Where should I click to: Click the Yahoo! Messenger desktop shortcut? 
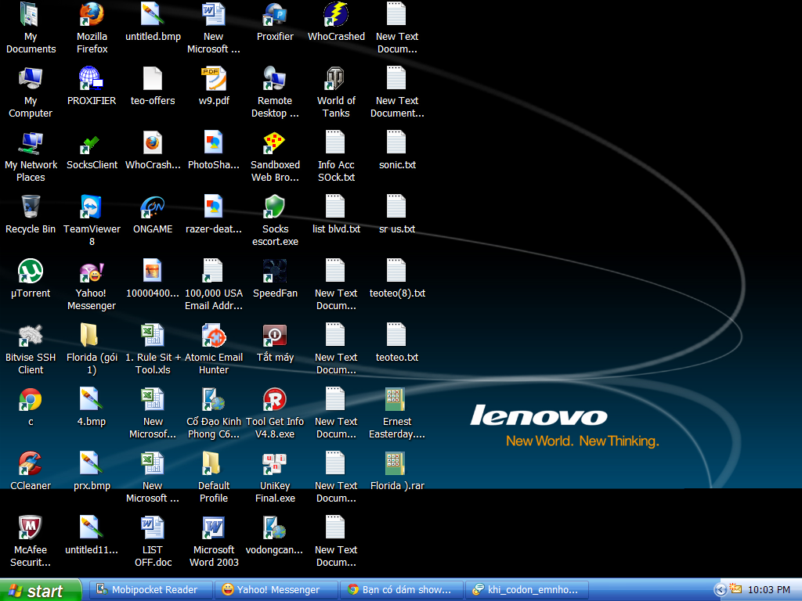coord(92,272)
